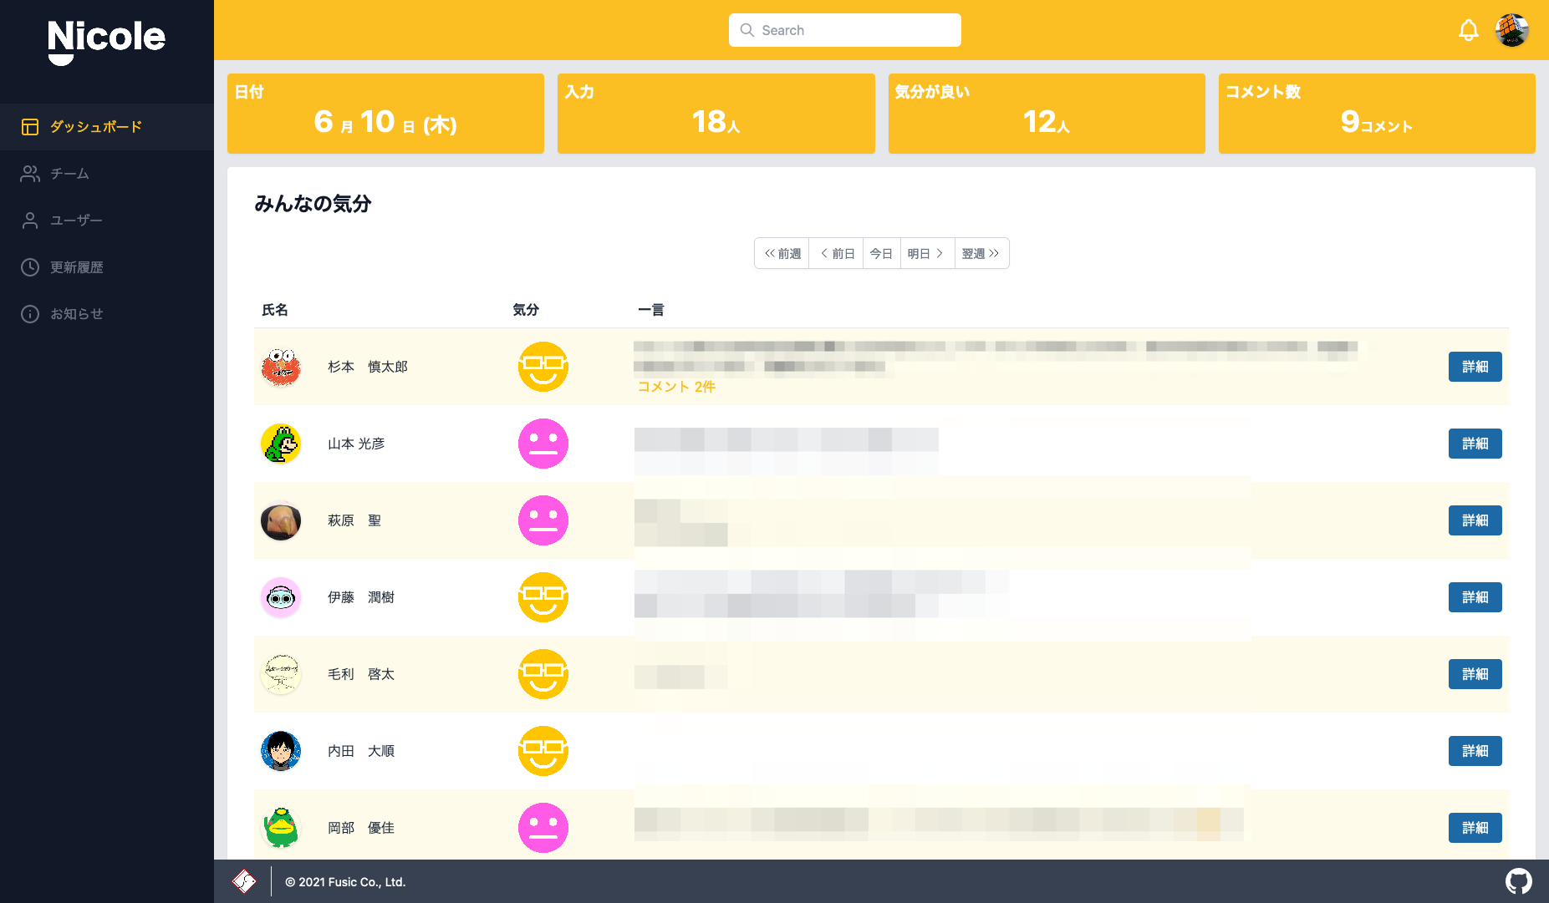This screenshot has width=1549, height=903.
Task: Open チーム page from sidebar
Action: pos(69,174)
